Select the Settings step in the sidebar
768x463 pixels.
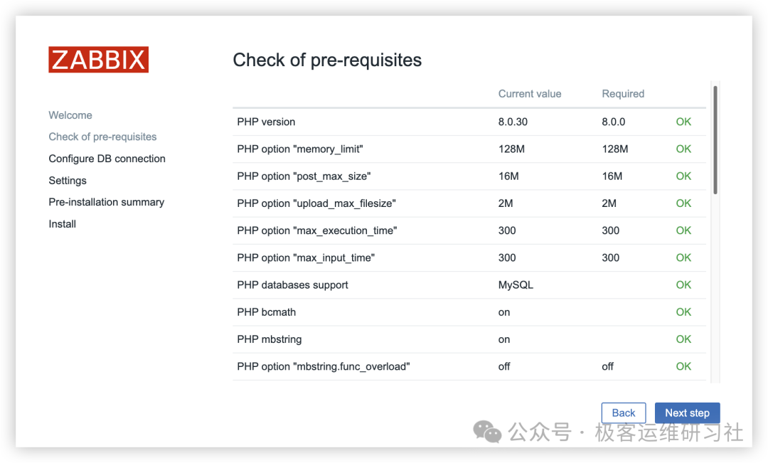point(68,181)
